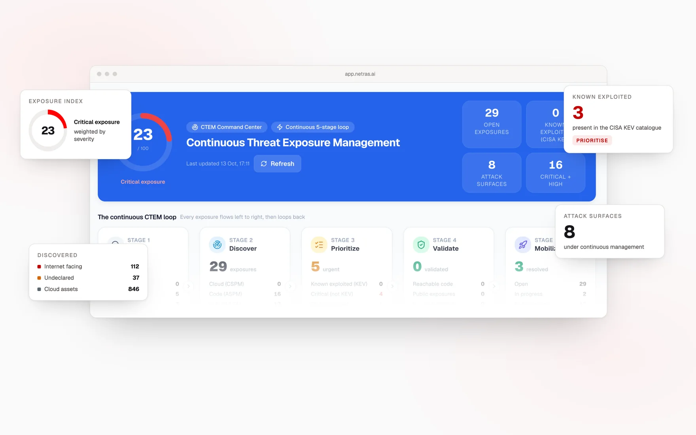
Task: Click 'under continuous management' text in Attack Surfaces card
Action: [604, 247]
